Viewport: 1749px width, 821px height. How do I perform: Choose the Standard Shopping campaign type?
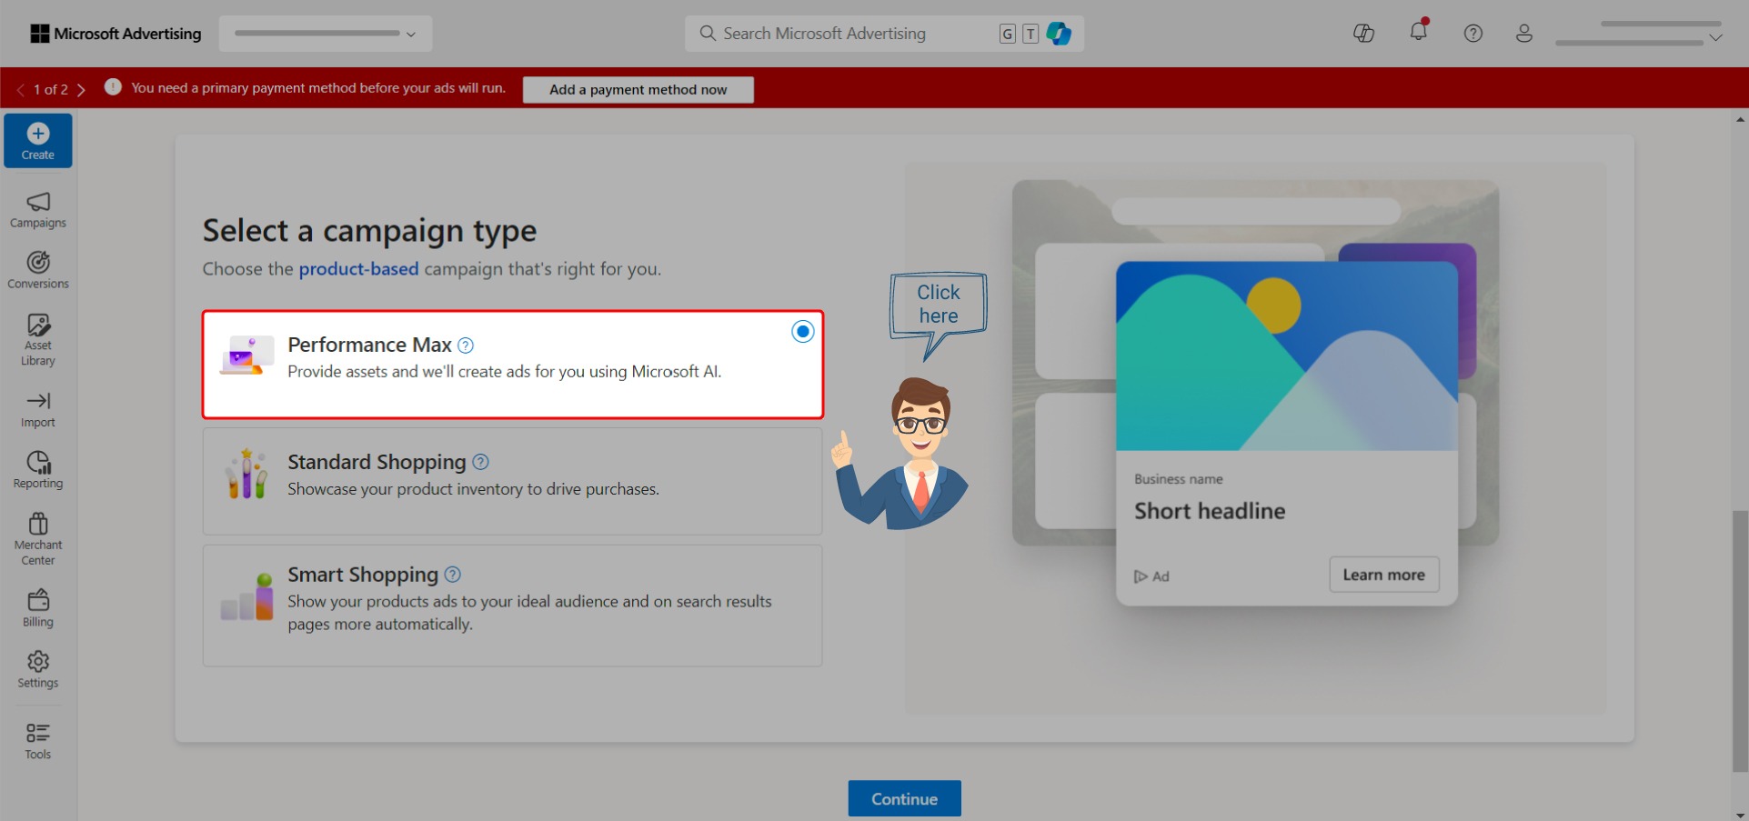(x=512, y=480)
